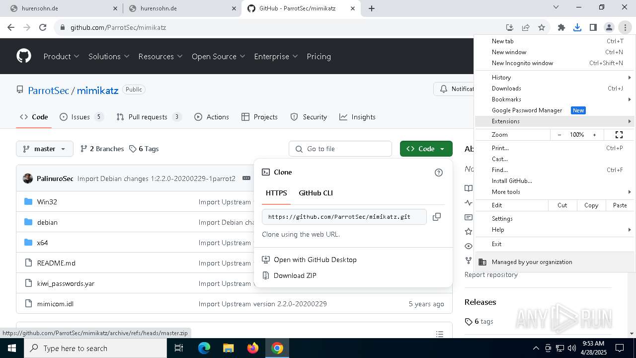Select New Incognito window menu item
636x358 pixels.
[555, 63]
